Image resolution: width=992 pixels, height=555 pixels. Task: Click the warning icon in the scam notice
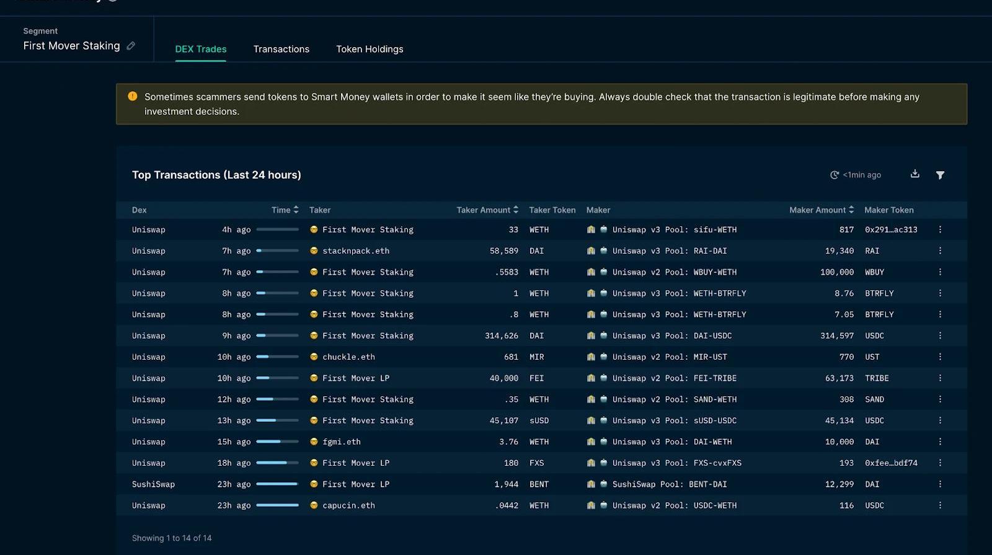[133, 96]
